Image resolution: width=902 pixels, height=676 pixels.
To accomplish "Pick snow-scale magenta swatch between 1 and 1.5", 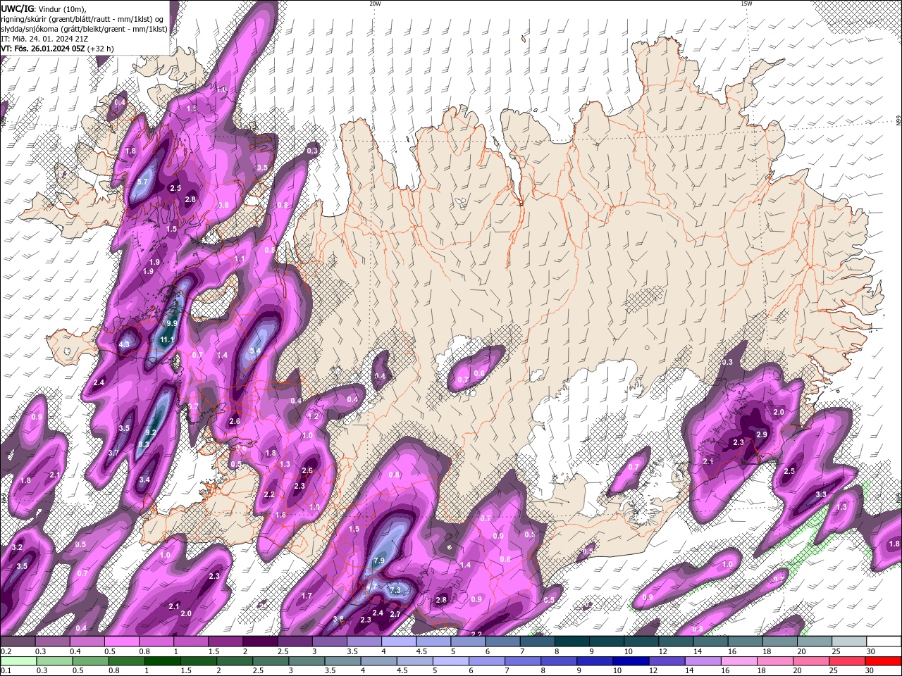I will [190, 641].
